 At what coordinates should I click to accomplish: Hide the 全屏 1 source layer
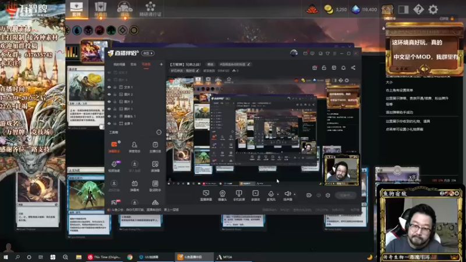coord(109,123)
